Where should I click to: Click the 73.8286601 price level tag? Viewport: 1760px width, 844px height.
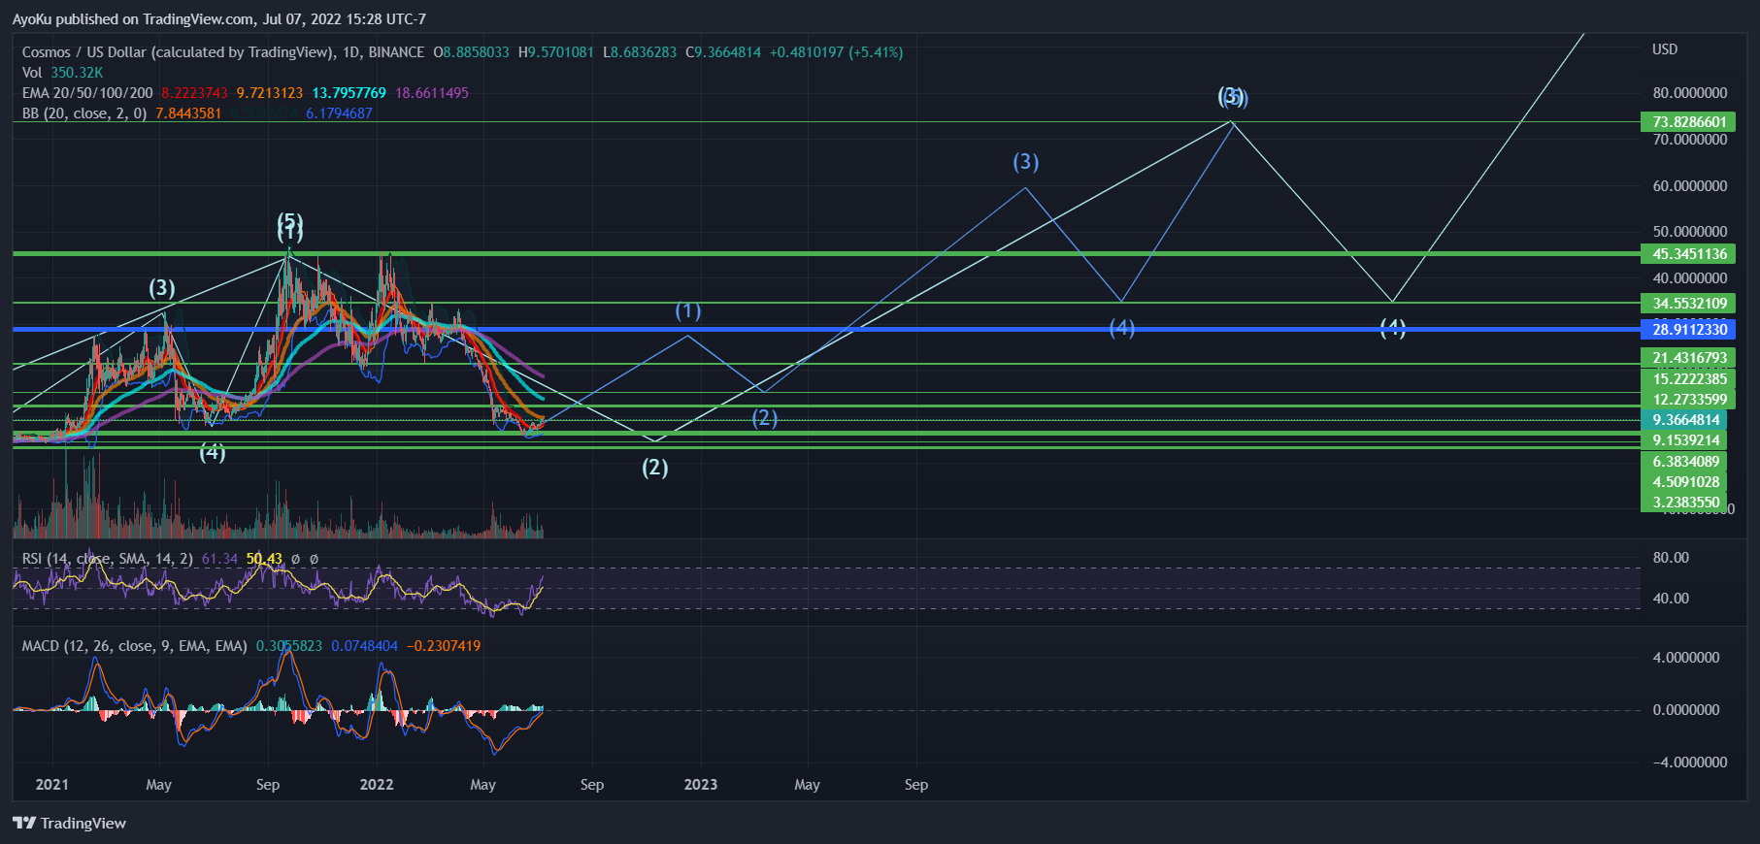[1688, 121]
